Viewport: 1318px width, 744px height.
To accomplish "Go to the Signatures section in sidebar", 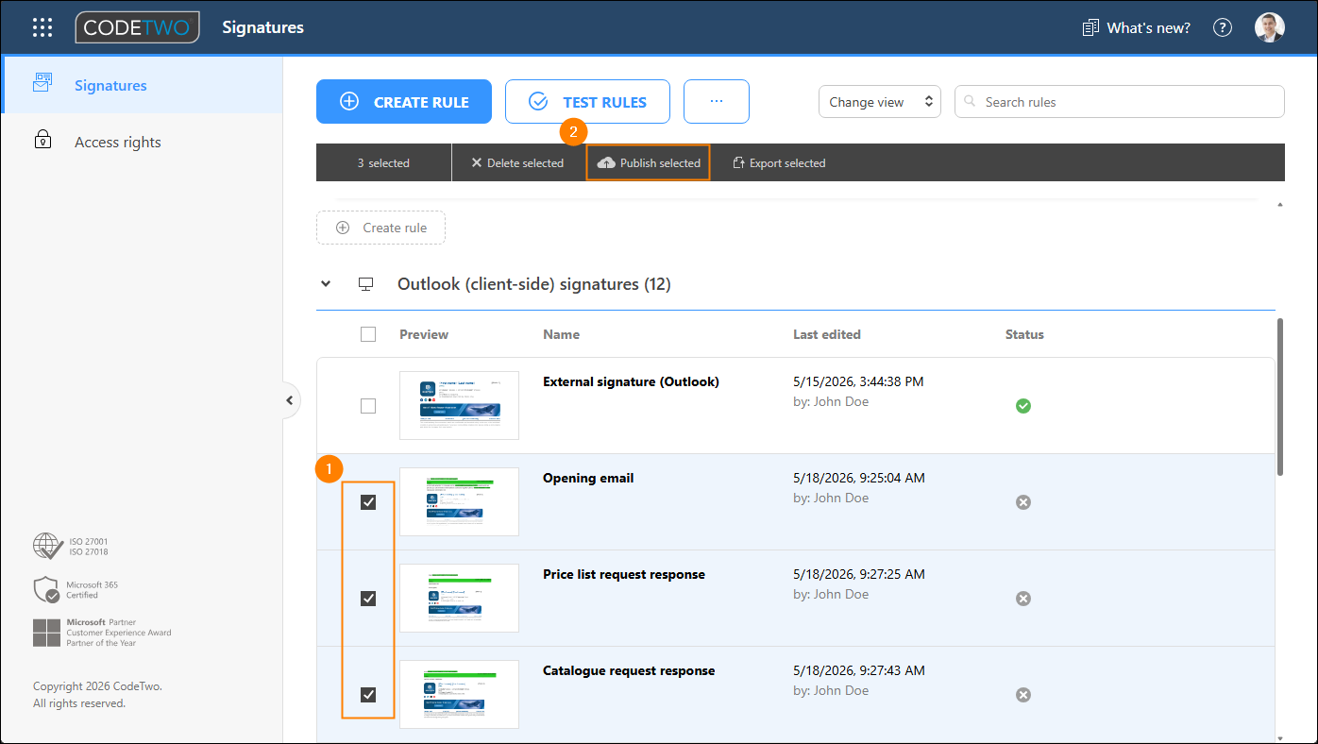I will [x=142, y=85].
